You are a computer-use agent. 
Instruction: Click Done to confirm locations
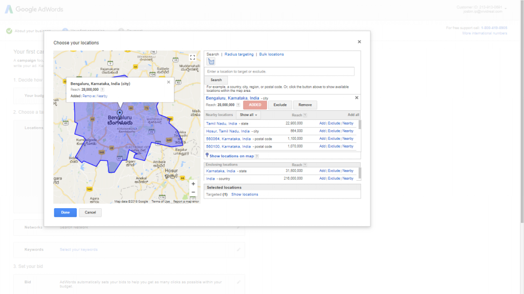[65, 213]
